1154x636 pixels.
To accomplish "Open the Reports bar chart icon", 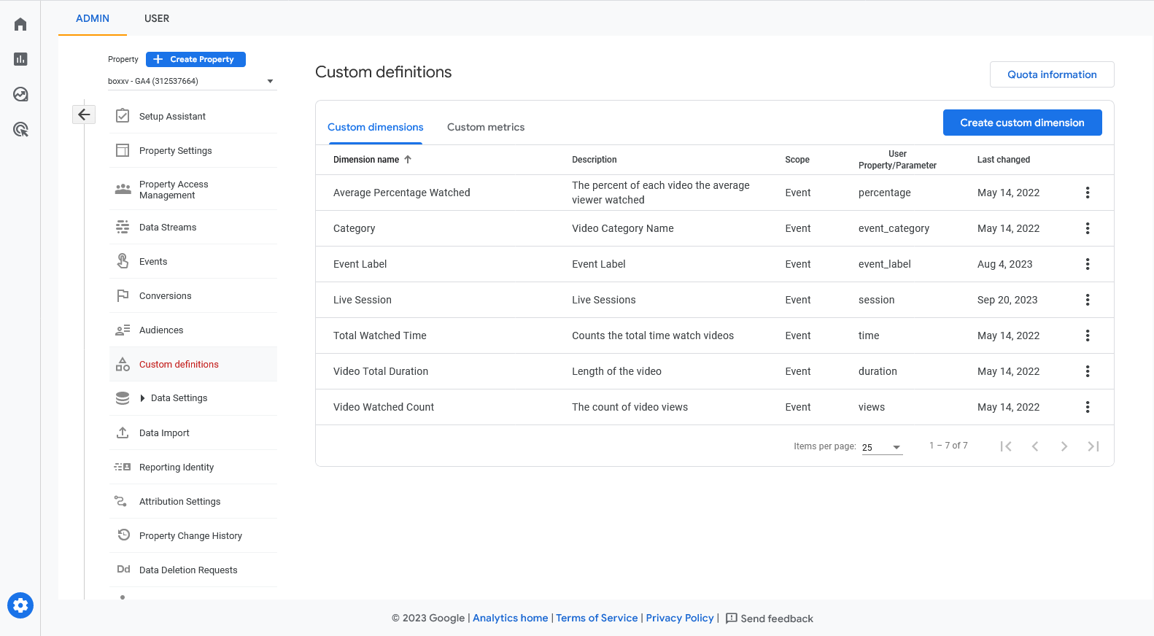I will pyautogui.click(x=20, y=59).
